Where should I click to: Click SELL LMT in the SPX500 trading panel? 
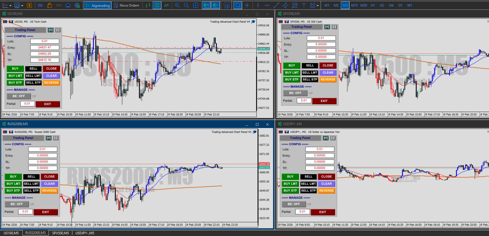310,73
